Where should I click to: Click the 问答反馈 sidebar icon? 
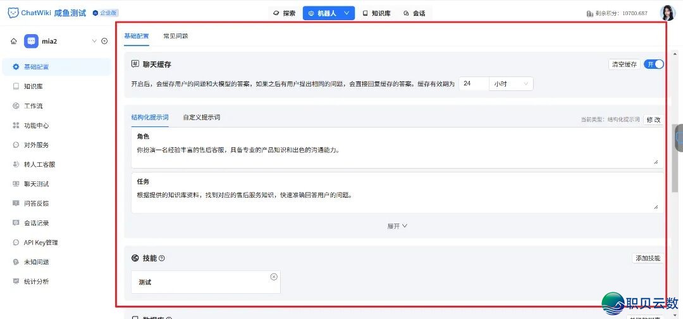(16, 203)
